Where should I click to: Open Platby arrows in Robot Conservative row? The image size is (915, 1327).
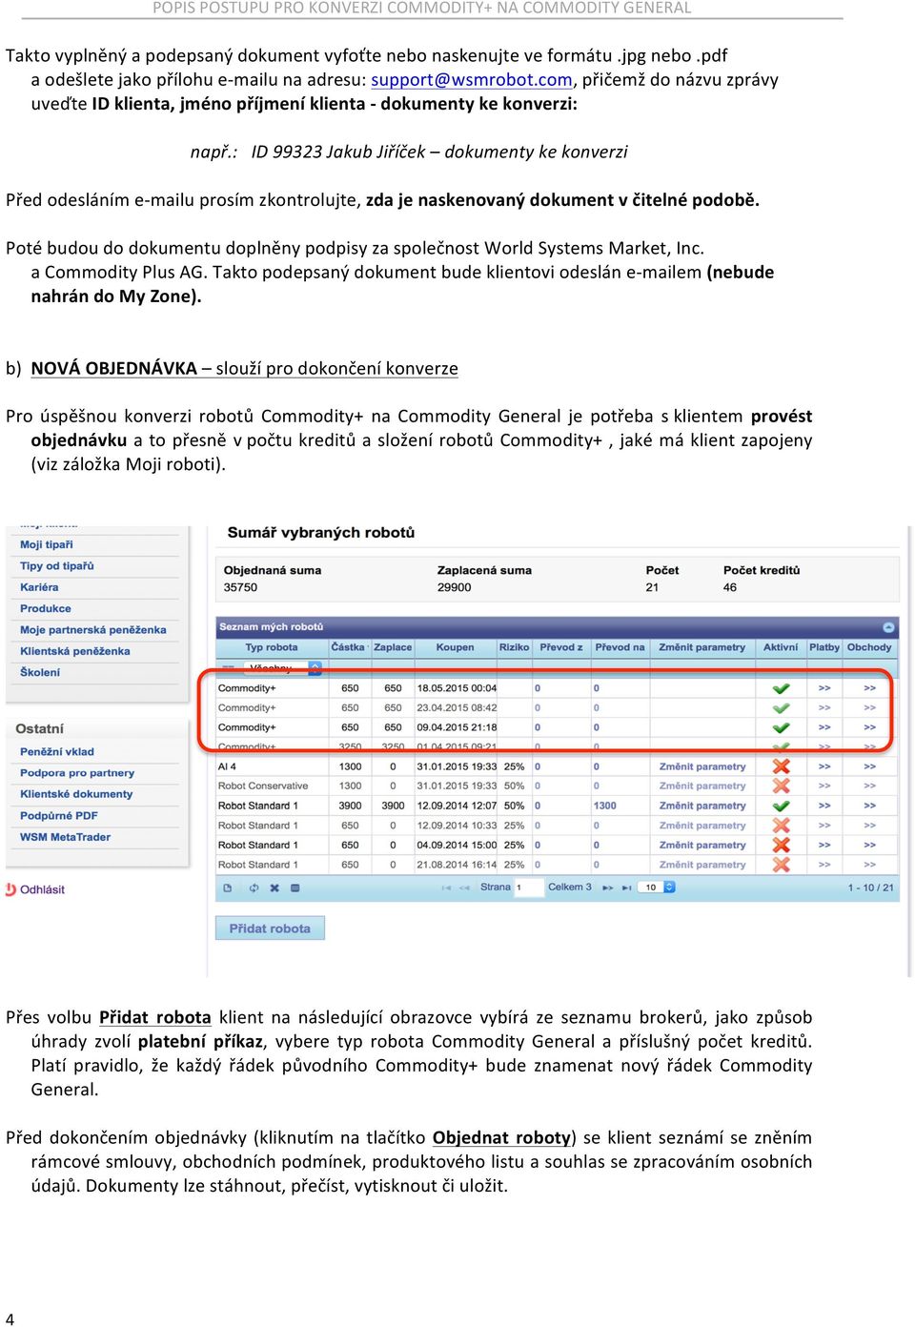[x=824, y=786]
